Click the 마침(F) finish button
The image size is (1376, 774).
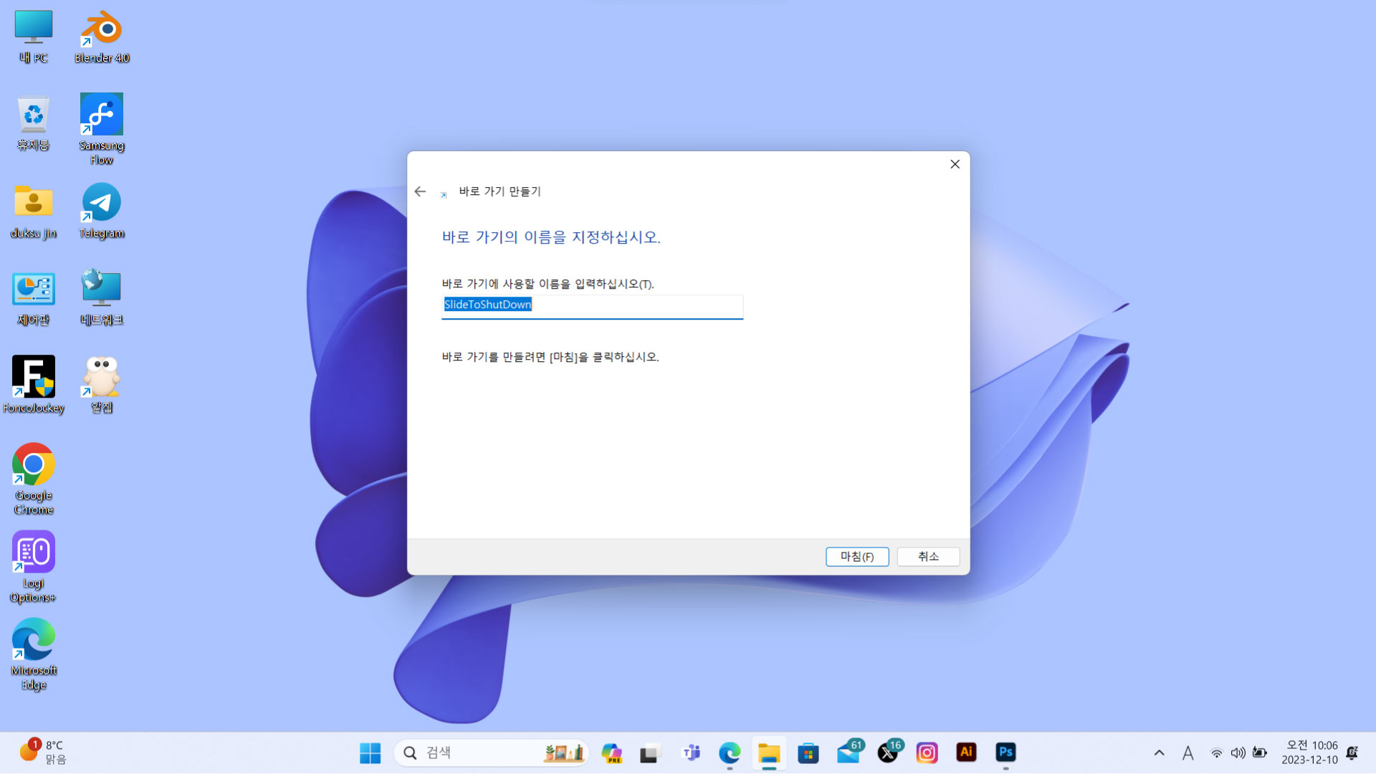pos(856,557)
